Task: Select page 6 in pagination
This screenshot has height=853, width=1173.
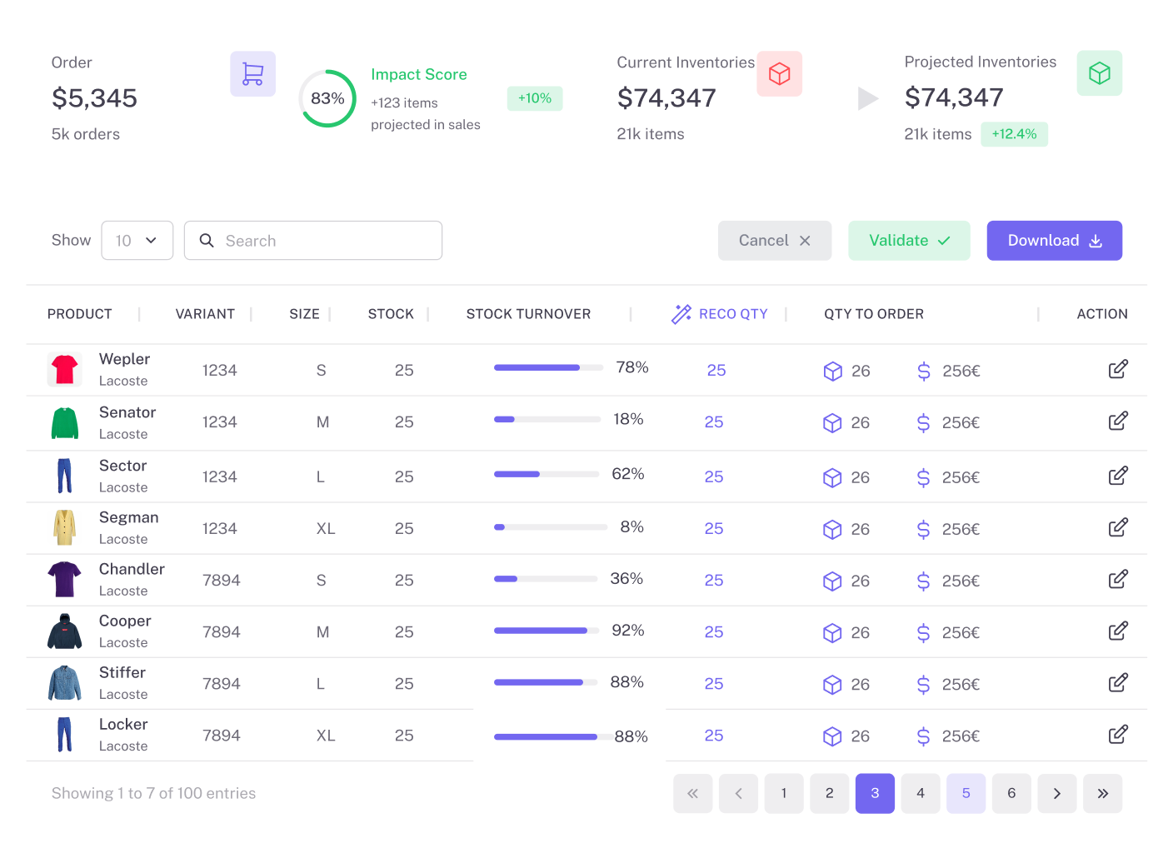Action: pyautogui.click(x=1011, y=793)
